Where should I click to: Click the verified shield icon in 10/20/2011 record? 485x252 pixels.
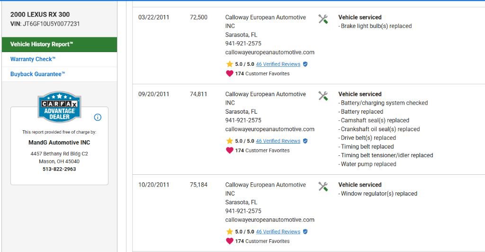point(305,232)
